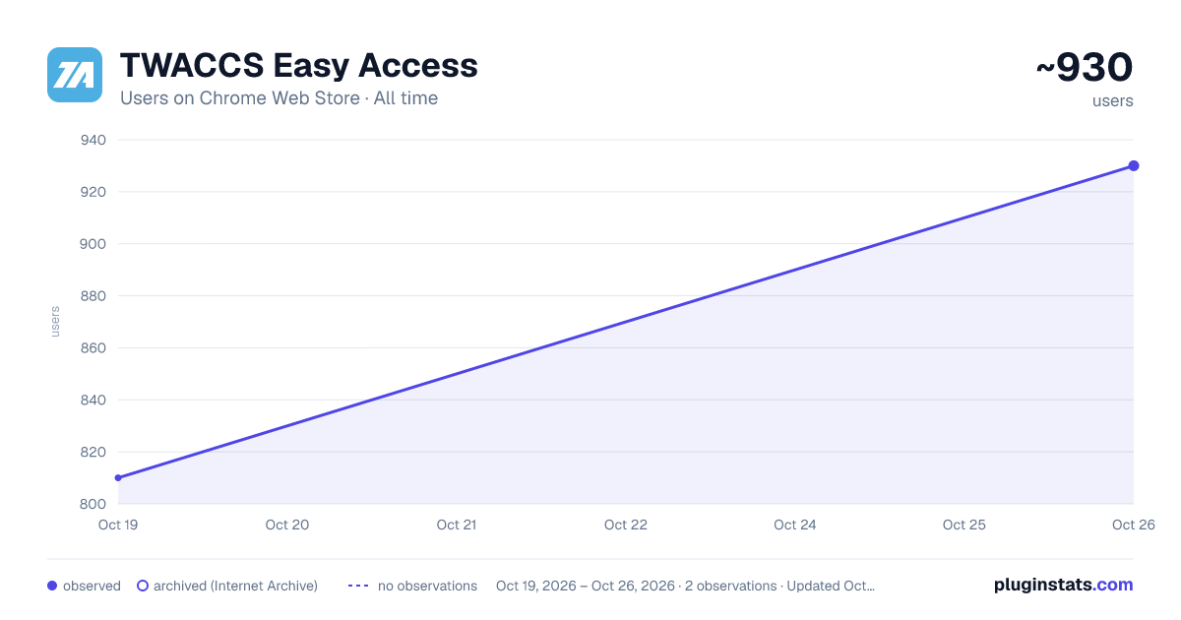
Task: Click the 'Oct 19' x-axis label
Action: click(117, 525)
